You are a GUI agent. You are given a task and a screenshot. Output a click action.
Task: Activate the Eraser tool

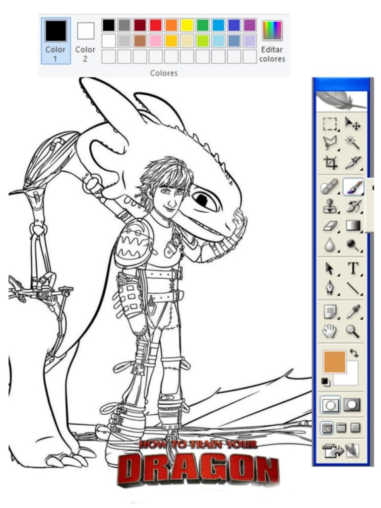330,226
